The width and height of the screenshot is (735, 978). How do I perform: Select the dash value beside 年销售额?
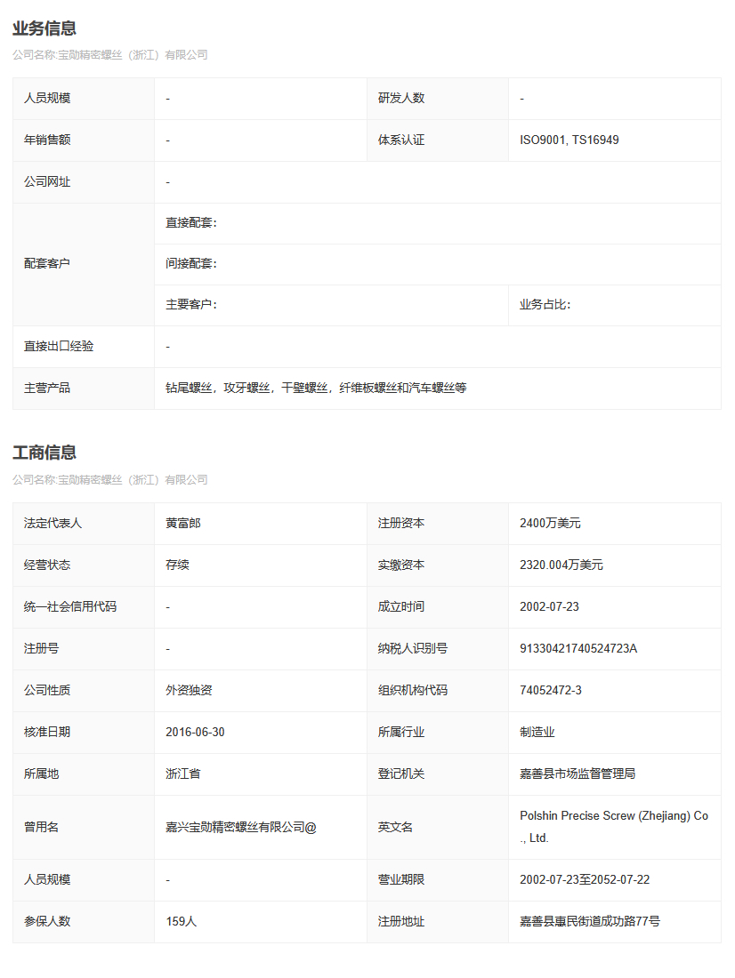(168, 140)
